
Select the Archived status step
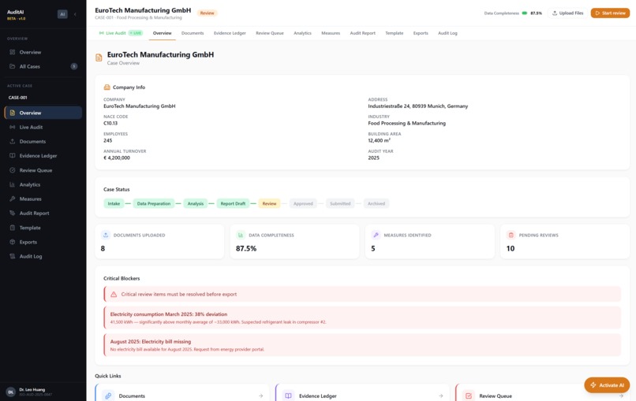376,203
